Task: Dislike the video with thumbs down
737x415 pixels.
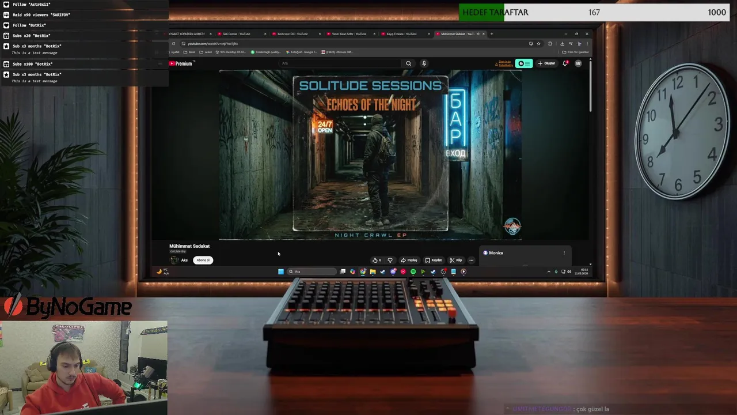Action: coord(390,260)
